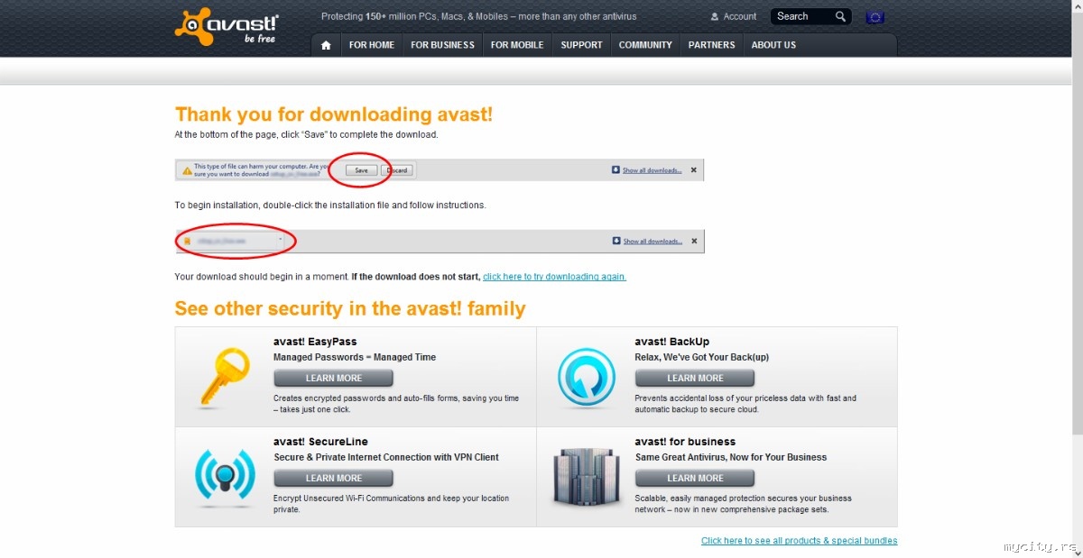Click LEARN MORE for avast! SecureLine
This screenshot has height=558, width=1083.
click(x=334, y=479)
